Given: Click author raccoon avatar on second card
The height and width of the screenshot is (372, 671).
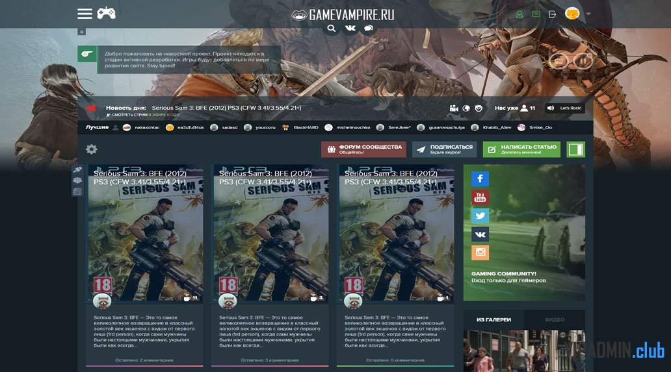Looking at the screenshot, I should point(228,301).
